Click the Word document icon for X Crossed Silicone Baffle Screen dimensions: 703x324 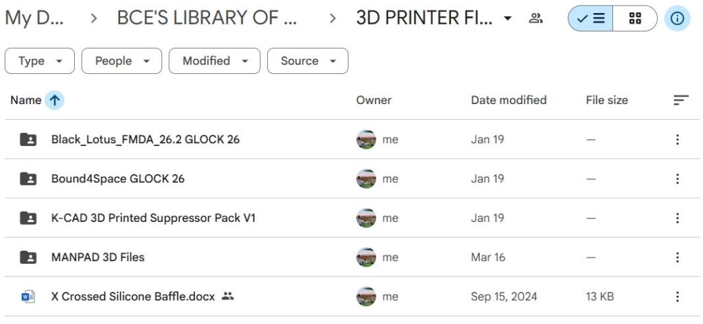pos(28,297)
